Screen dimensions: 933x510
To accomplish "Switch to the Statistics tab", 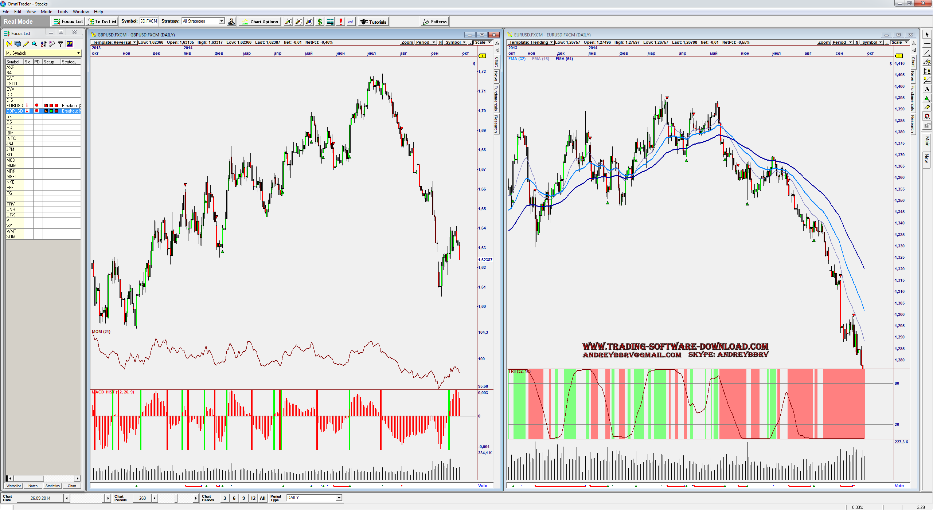I will 52,486.
